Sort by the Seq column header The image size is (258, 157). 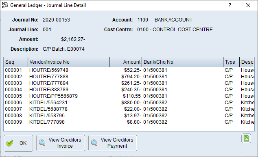[15, 62]
